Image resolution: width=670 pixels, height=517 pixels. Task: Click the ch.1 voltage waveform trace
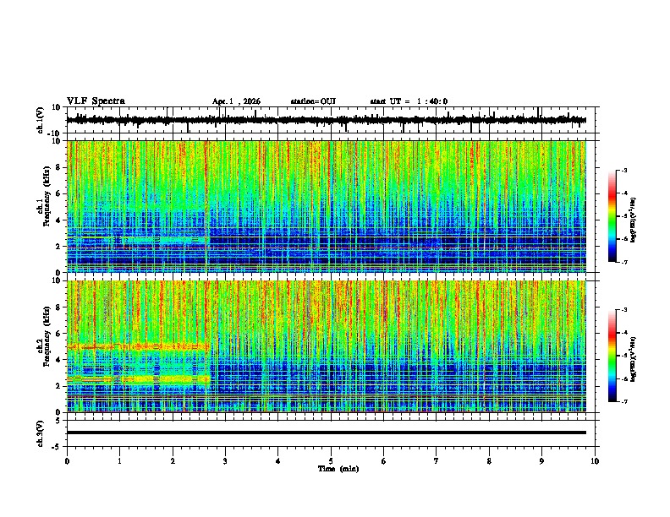point(327,120)
